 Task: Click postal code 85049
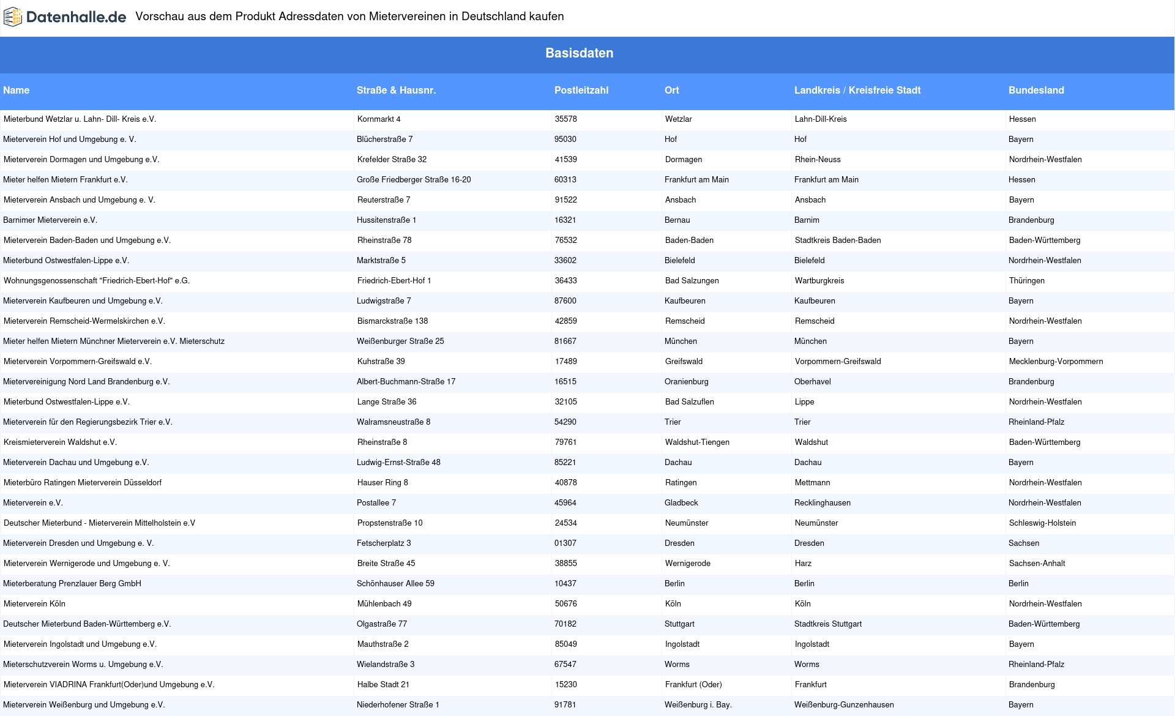click(565, 644)
